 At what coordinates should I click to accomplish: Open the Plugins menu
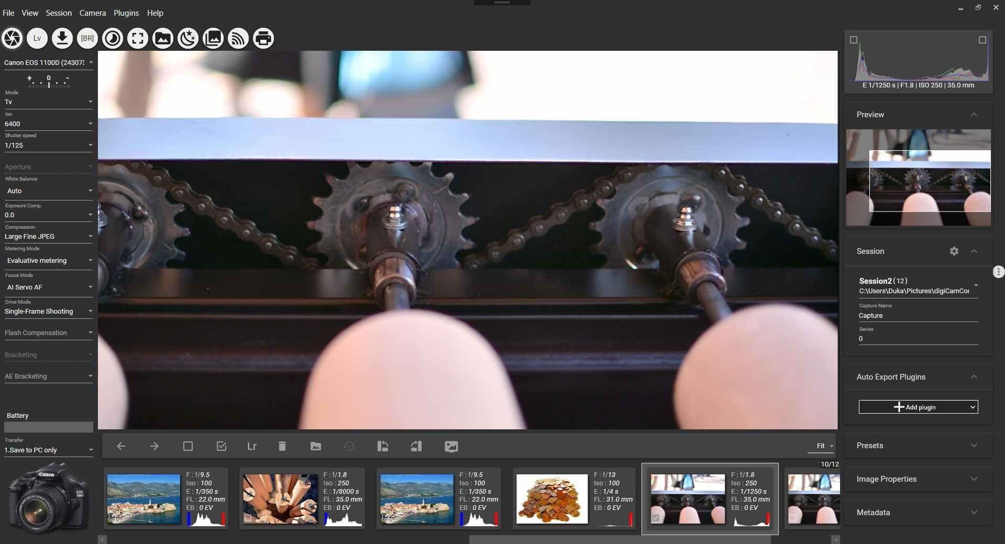click(x=126, y=13)
